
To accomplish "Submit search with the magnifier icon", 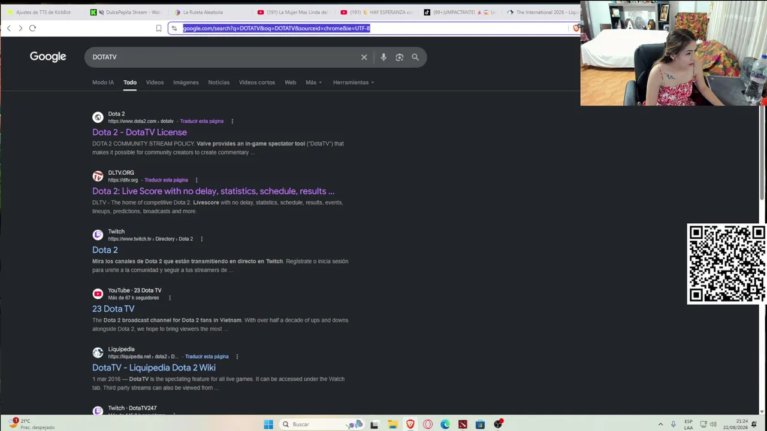I will (415, 57).
